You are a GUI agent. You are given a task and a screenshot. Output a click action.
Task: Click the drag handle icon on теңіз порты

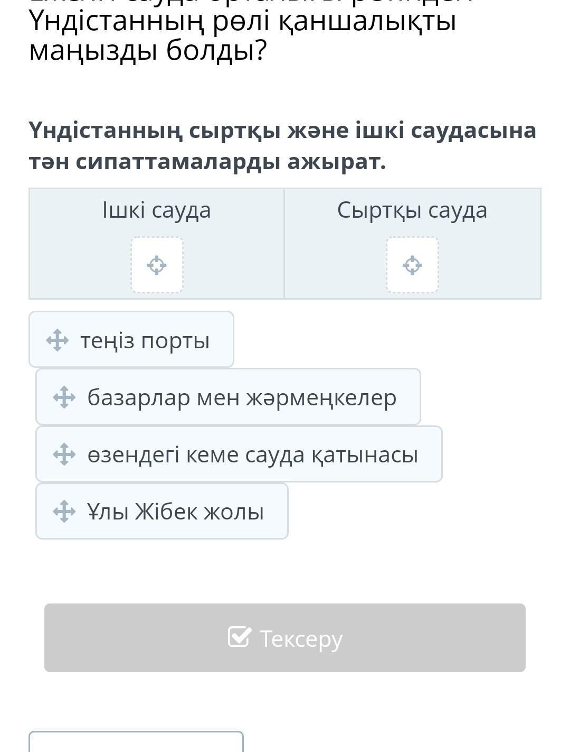click(57, 340)
